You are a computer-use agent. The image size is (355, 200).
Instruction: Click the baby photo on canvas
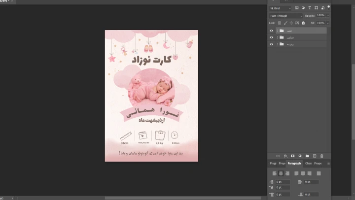151,88
